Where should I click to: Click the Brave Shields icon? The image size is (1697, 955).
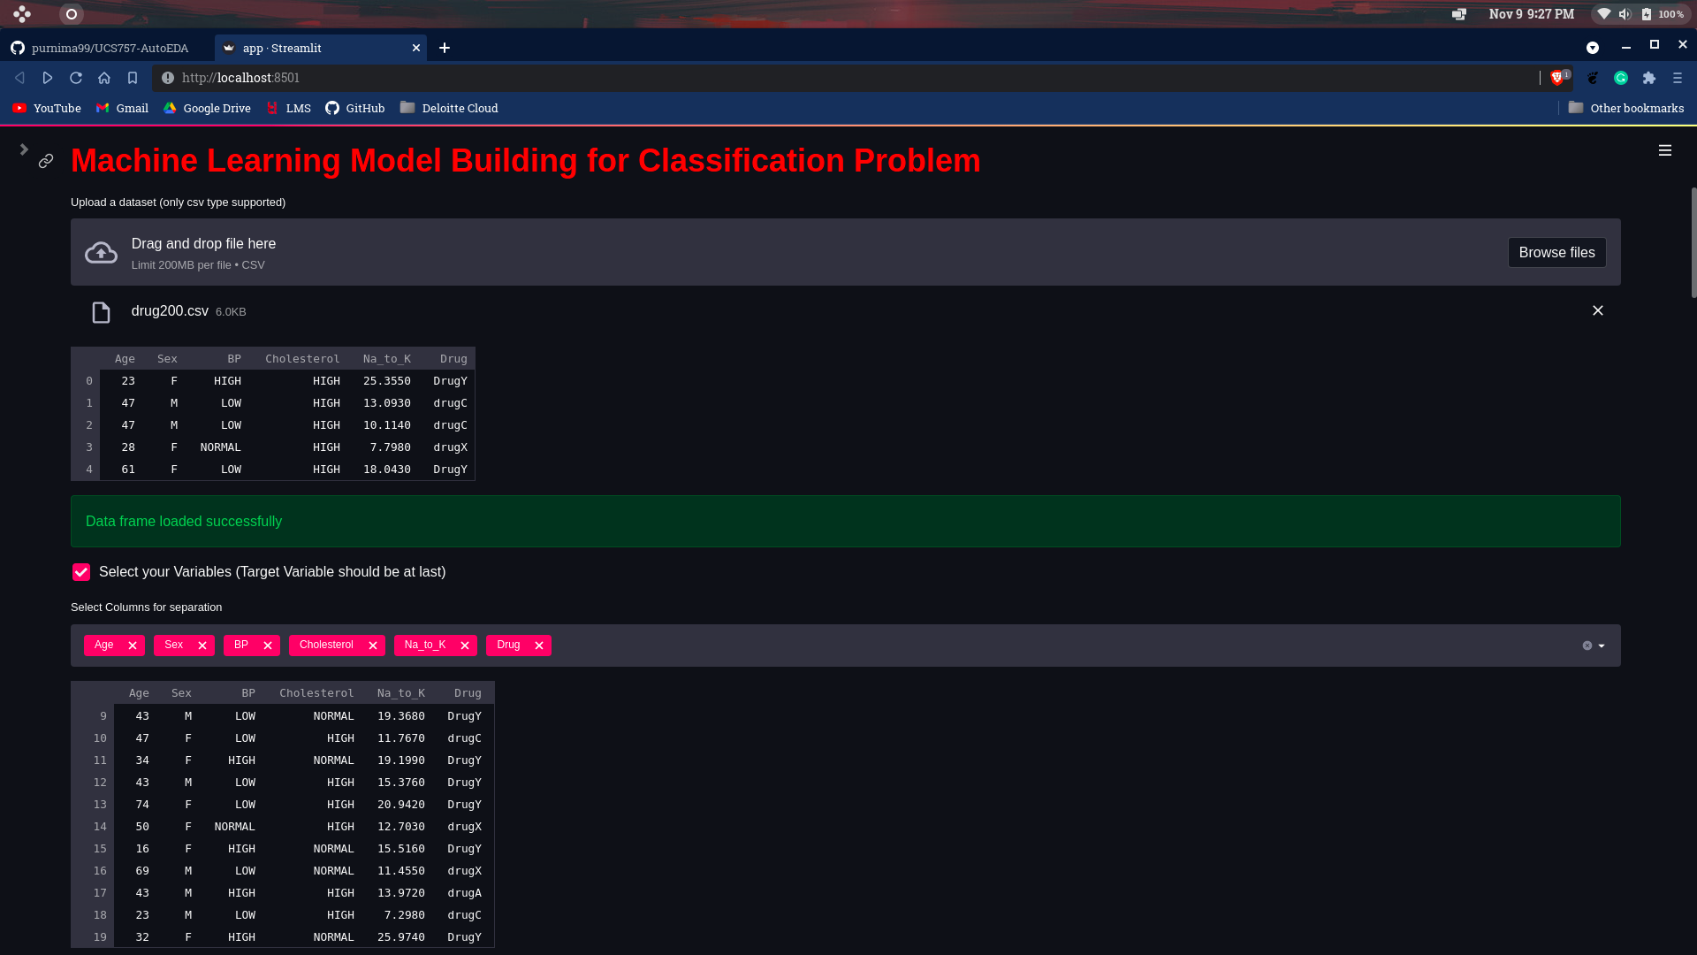point(1557,78)
